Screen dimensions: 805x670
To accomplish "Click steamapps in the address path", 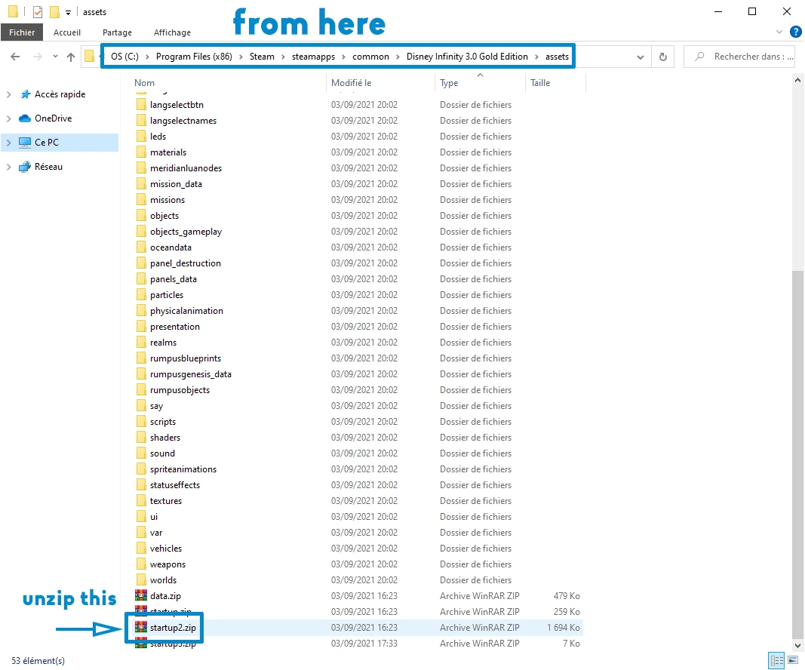I will point(313,57).
